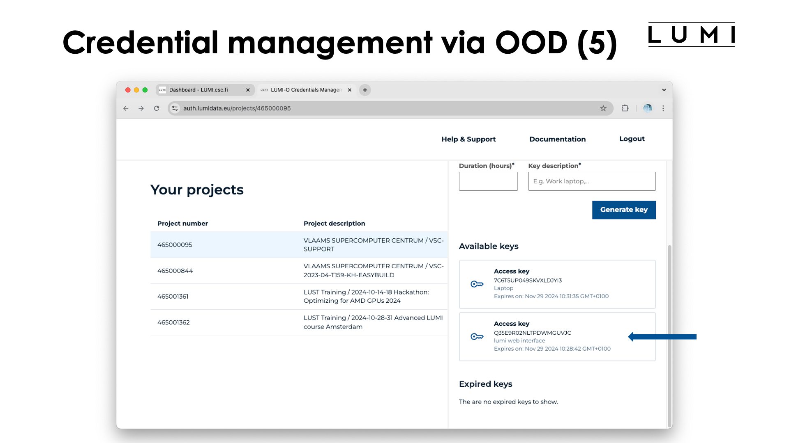789x443 pixels.
Task: Open the Chrome three-dot menu
Action: click(x=663, y=108)
